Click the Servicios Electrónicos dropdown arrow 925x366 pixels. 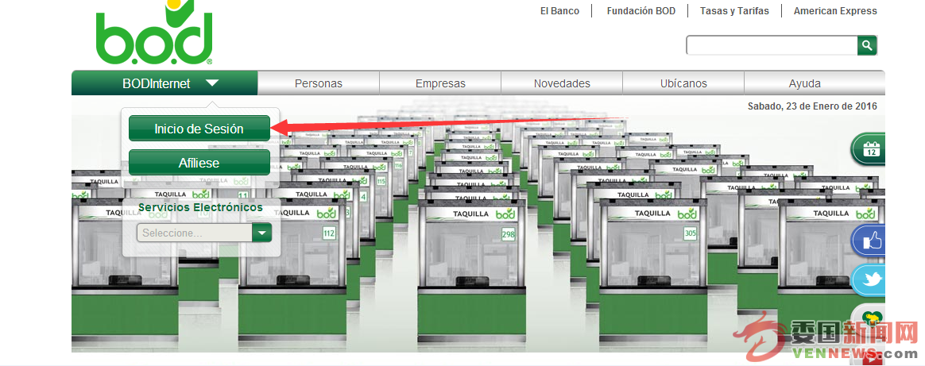pyautogui.click(x=262, y=233)
